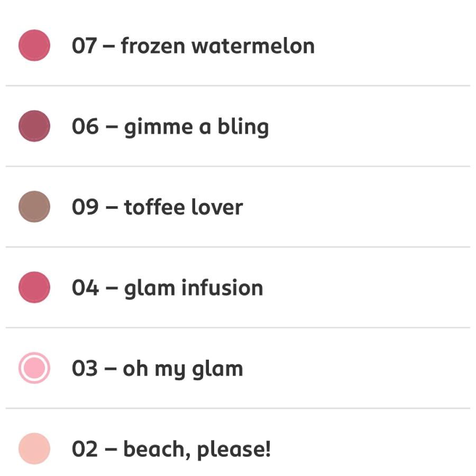Click the "gimme a bling" shade name
This screenshot has height=476, width=476.
coord(196,127)
